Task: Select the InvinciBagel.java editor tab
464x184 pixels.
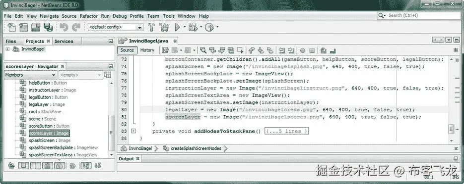Action: pyautogui.click(x=148, y=41)
